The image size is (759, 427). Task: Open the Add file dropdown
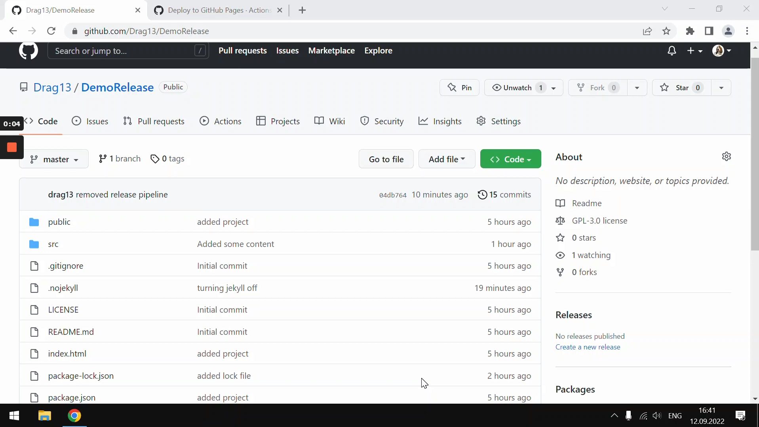tap(447, 159)
